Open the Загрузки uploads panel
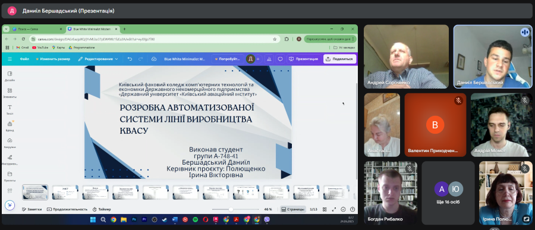 pyautogui.click(x=10, y=143)
